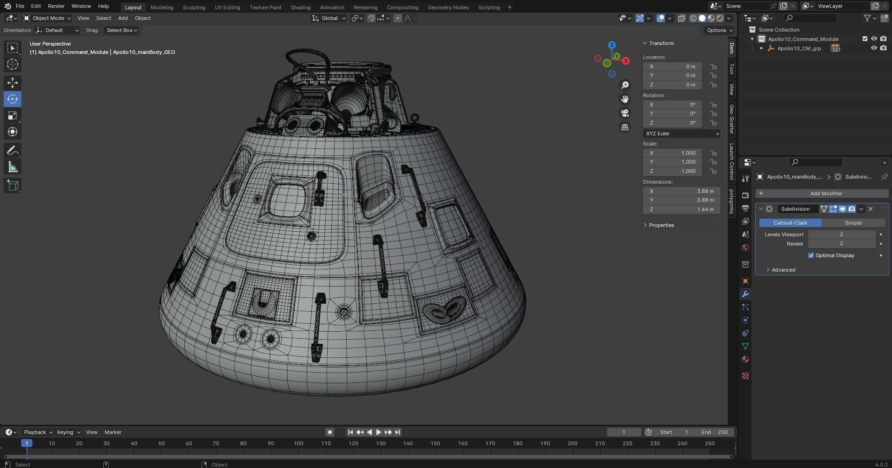Open the Options dropdown
Viewport: 892px width, 468px height.
tap(719, 30)
